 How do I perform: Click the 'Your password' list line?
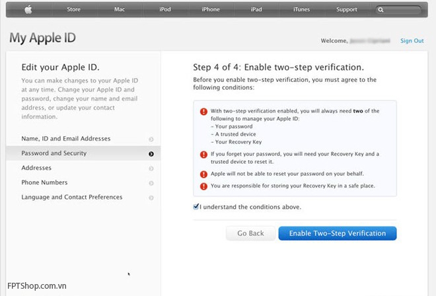pos(232,126)
